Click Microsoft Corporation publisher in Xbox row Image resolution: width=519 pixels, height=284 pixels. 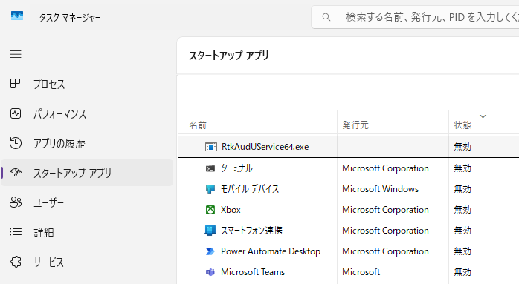tap(385, 210)
